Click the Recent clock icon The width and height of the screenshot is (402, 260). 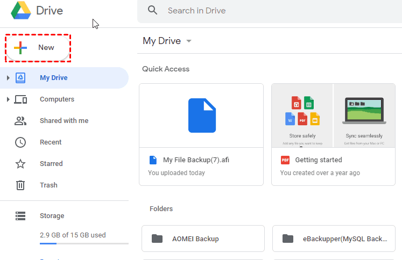click(x=20, y=142)
